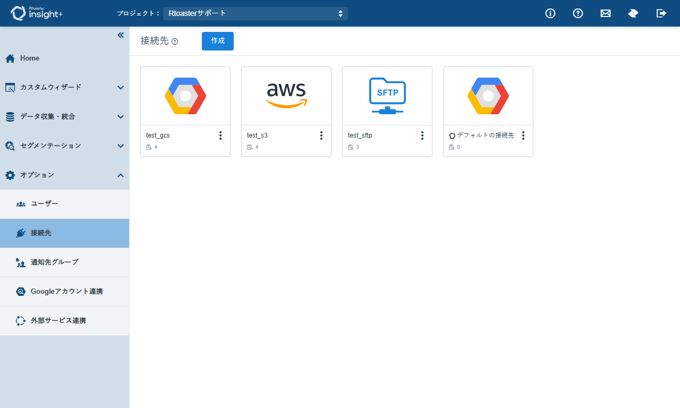Image resolution: width=680 pixels, height=408 pixels.
Task: Click the logout icon
Action: 661,13
